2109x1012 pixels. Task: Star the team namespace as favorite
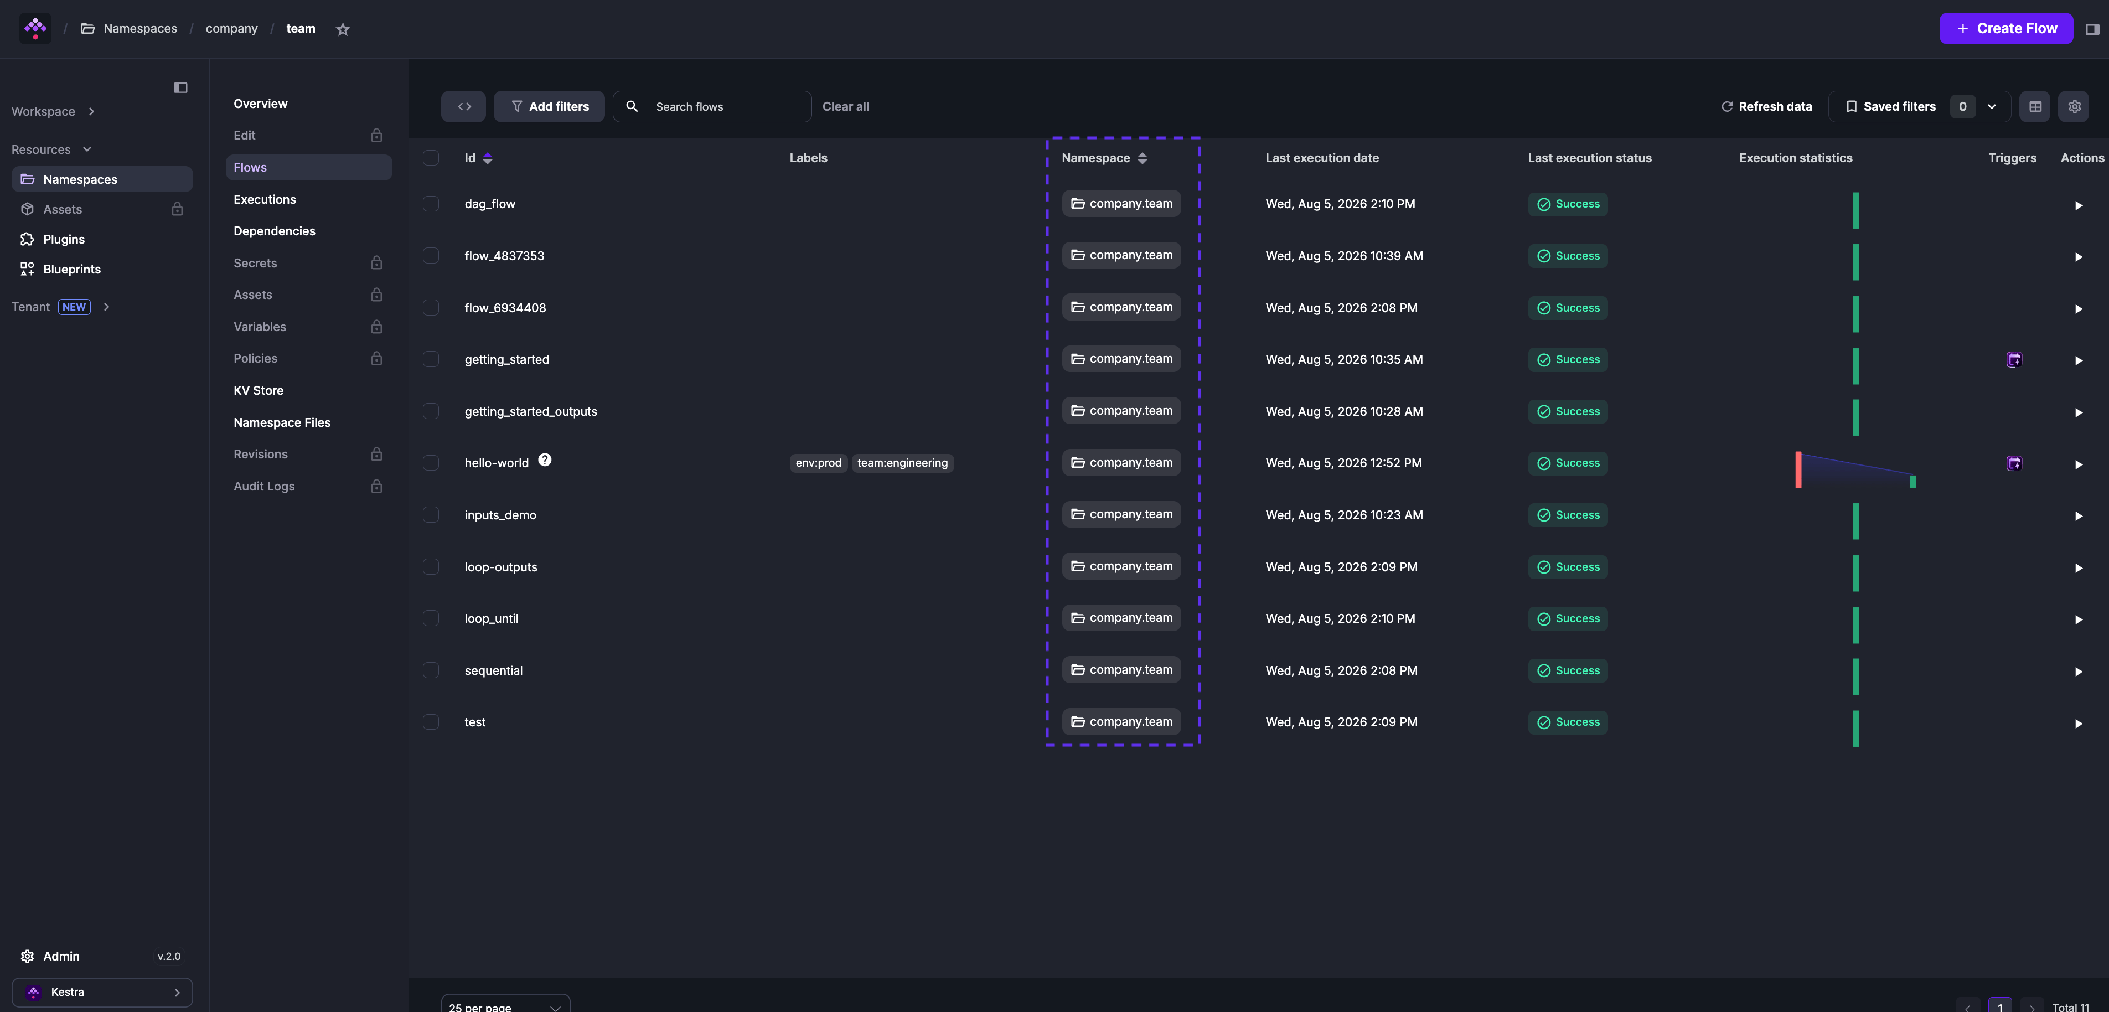point(343,29)
